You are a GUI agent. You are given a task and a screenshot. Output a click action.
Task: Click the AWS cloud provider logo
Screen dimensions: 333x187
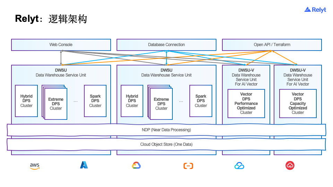[x=35, y=166]
